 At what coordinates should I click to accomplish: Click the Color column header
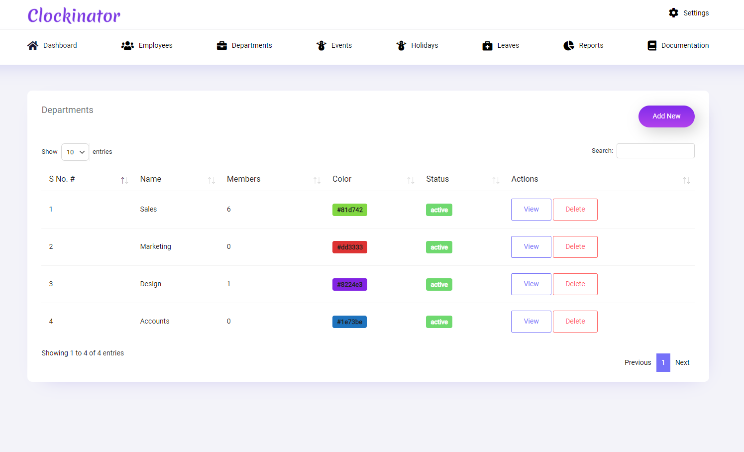click(x=342, y=179)
